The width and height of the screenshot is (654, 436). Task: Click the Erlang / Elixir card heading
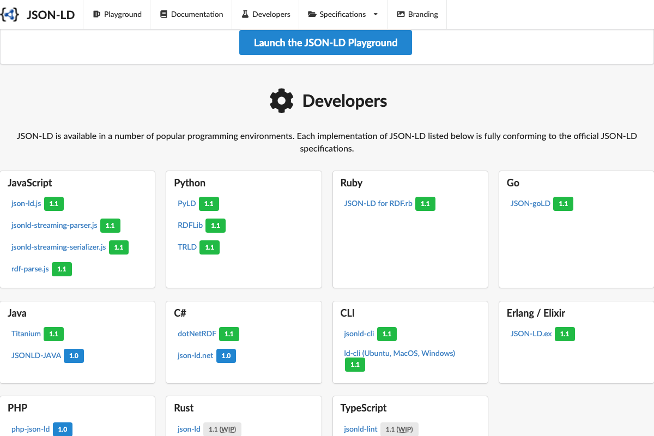coord(536,313)
